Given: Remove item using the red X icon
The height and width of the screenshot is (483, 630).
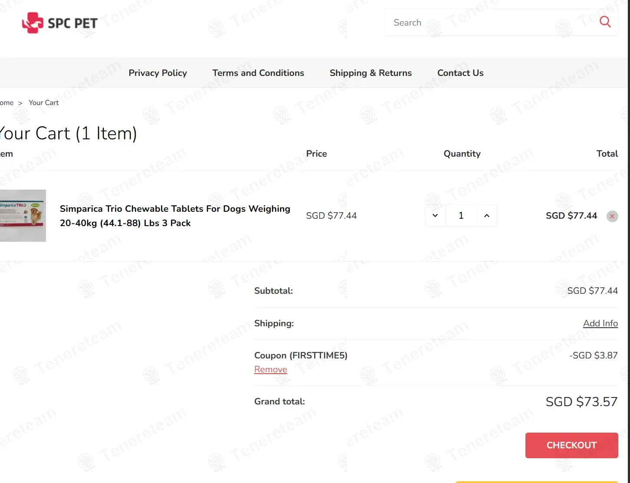Looking at the screenshot, I should coord(612,216).
